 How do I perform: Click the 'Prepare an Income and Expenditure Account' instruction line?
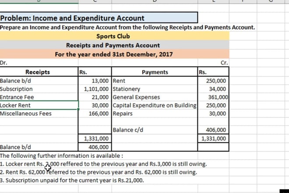tap(127, 27)
